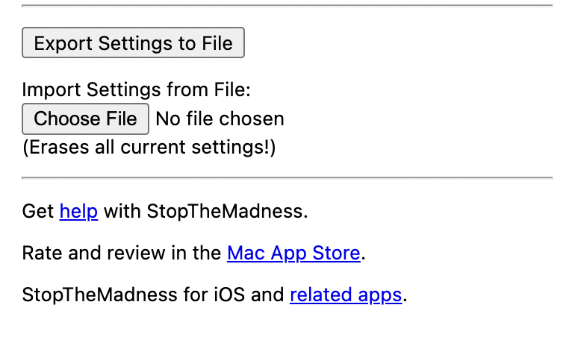Click the "Rate and review in the" text

[x=122, y=253]
